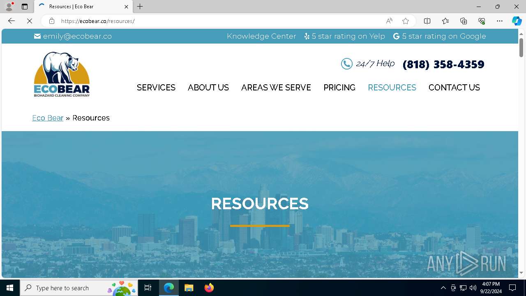Click the Eco Bear logo
This screenshot has width=526, height=296.
pos(62,74)
